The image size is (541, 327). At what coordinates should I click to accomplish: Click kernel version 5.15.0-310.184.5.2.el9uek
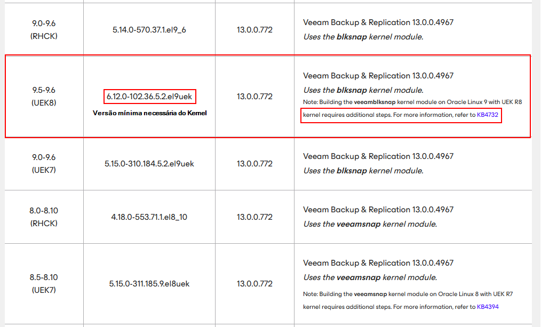pos(149,164)
